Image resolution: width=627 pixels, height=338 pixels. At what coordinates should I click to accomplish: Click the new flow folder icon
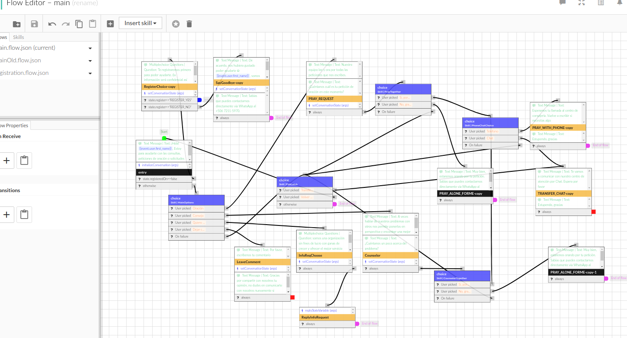click(16, 24)
